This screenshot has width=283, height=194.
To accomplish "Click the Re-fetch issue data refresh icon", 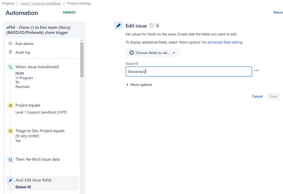I will point(10,159).
